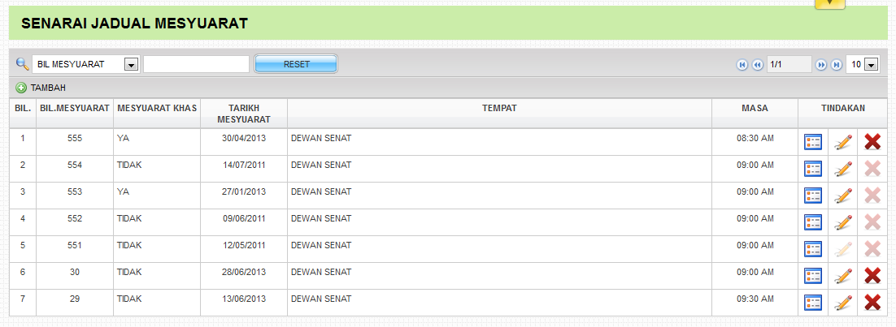Click the TARIKH MESYUARAT column header
This screenshot has height=327, width=896.
click(x=243, y=113)
